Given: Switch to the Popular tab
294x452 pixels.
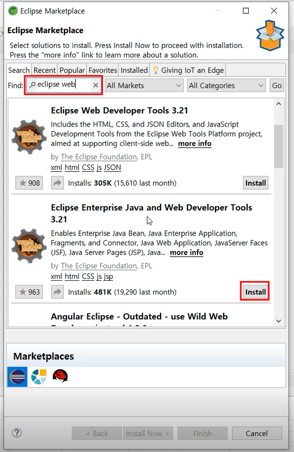Looking at the screenshot, I should coord(72,70).
